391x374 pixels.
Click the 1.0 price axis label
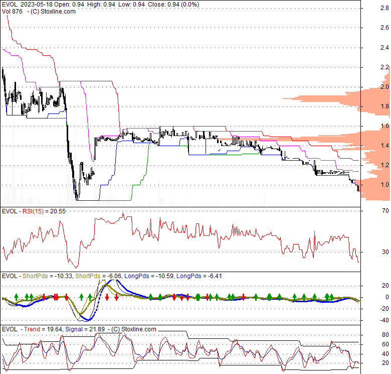[384, 185]
